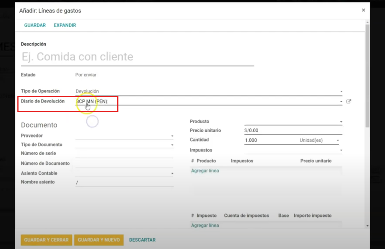This screenshot has height=249, width=385.
Task: Click Agregar línea under Impuesto table
Action: click(x=205, y=225)
